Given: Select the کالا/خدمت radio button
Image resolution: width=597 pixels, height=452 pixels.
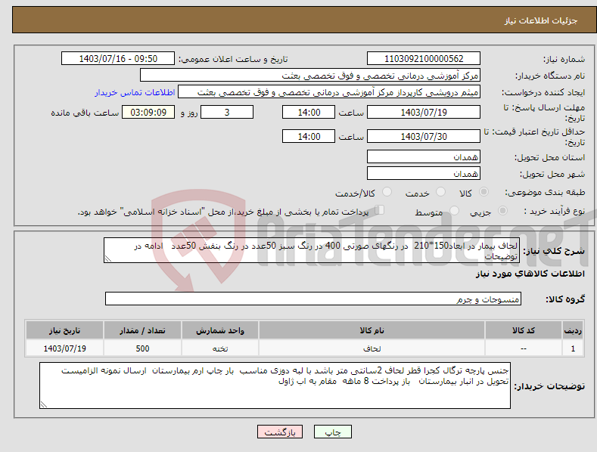Looking at the screenshot, I should pos(387,192).
